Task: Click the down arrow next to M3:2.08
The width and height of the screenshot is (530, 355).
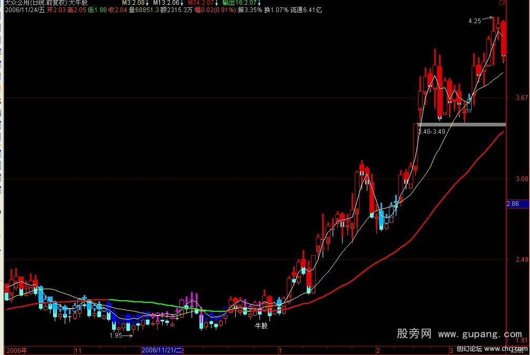Action: tap(147, 3)
